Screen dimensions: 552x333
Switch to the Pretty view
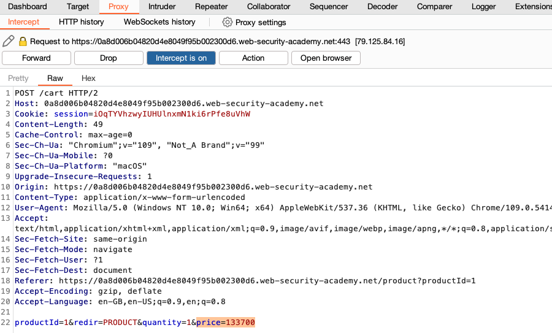click(x=18, y=78)
